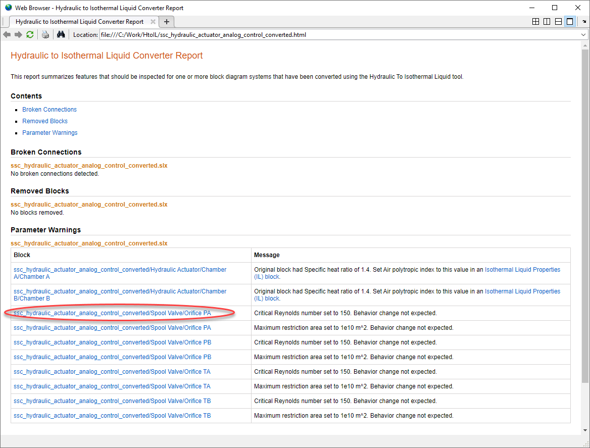Follow the Removed Blocks contents link

(45, 121)
